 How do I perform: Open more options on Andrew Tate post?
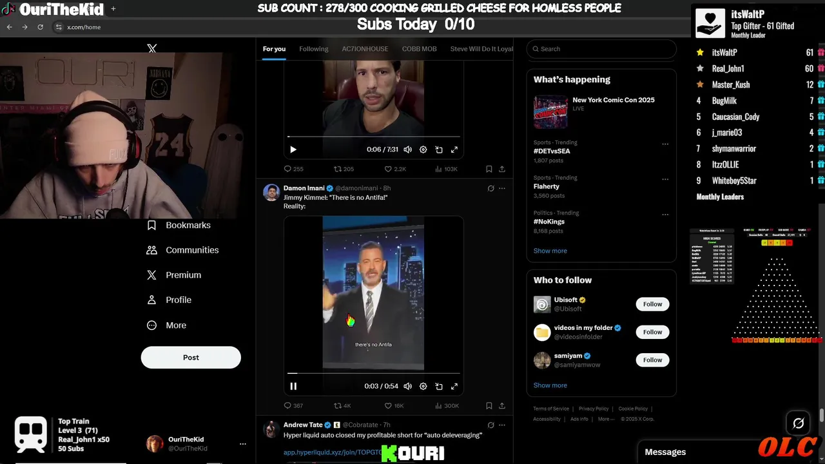pyautogui.click(x=502, y=425)
